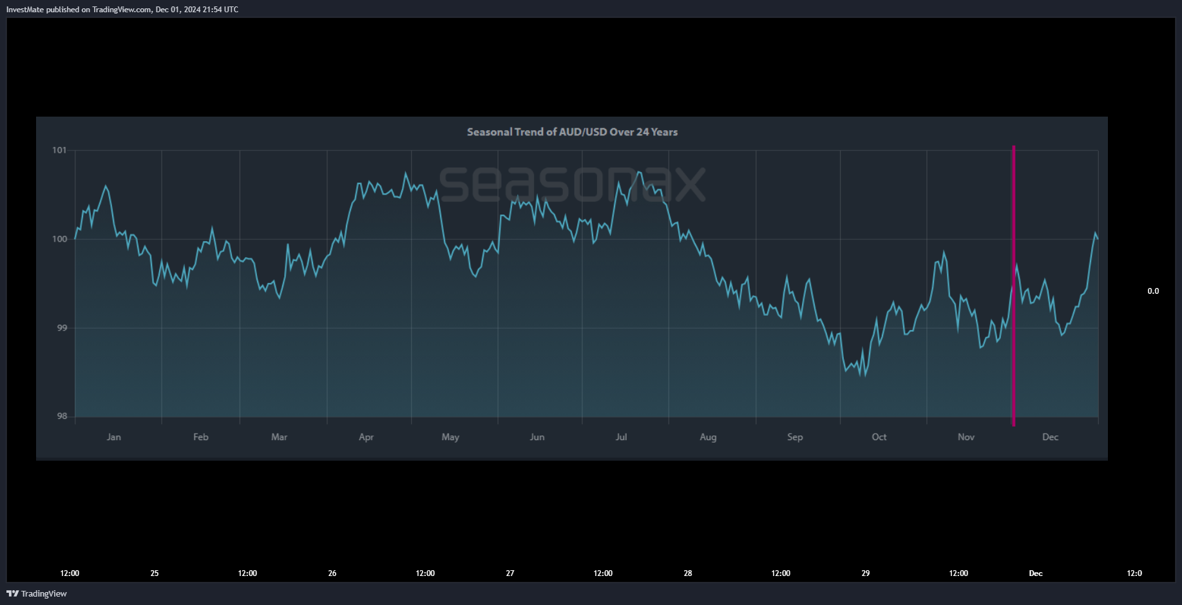Click the '29' date on the time axis
The height and width of the screenshot is (605, 1182).
tap(866, 573)
